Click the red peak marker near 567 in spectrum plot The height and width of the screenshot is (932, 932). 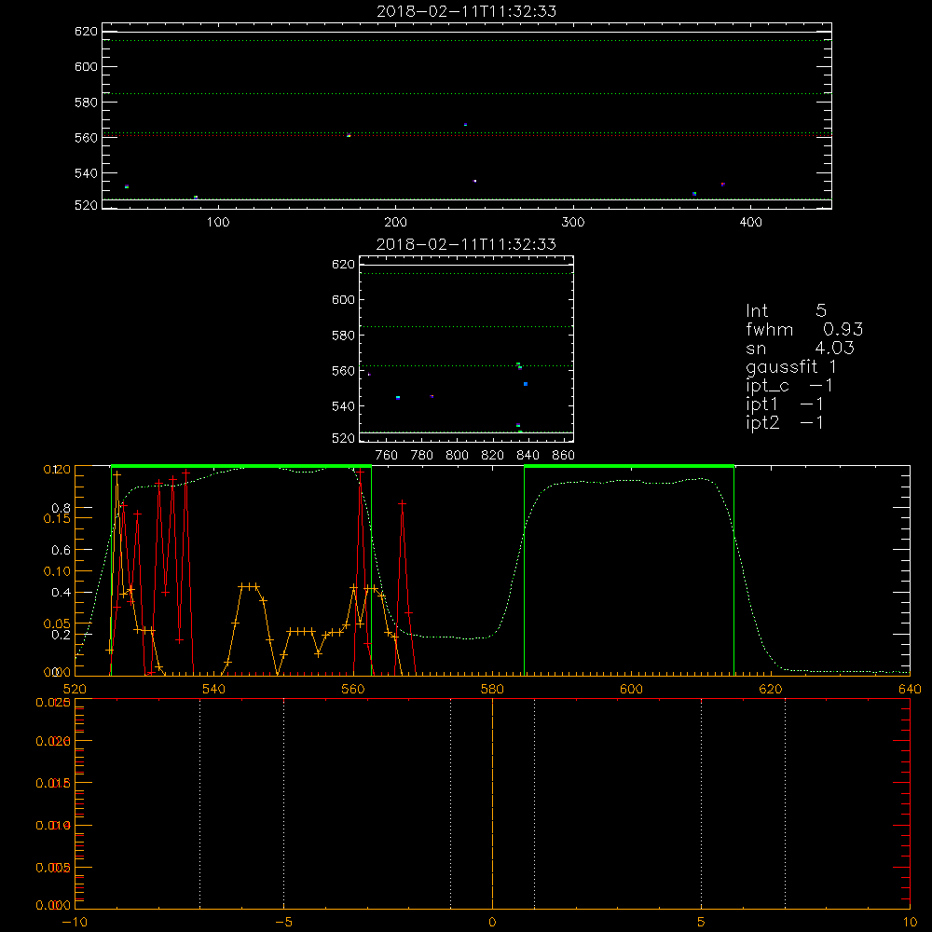403,503
